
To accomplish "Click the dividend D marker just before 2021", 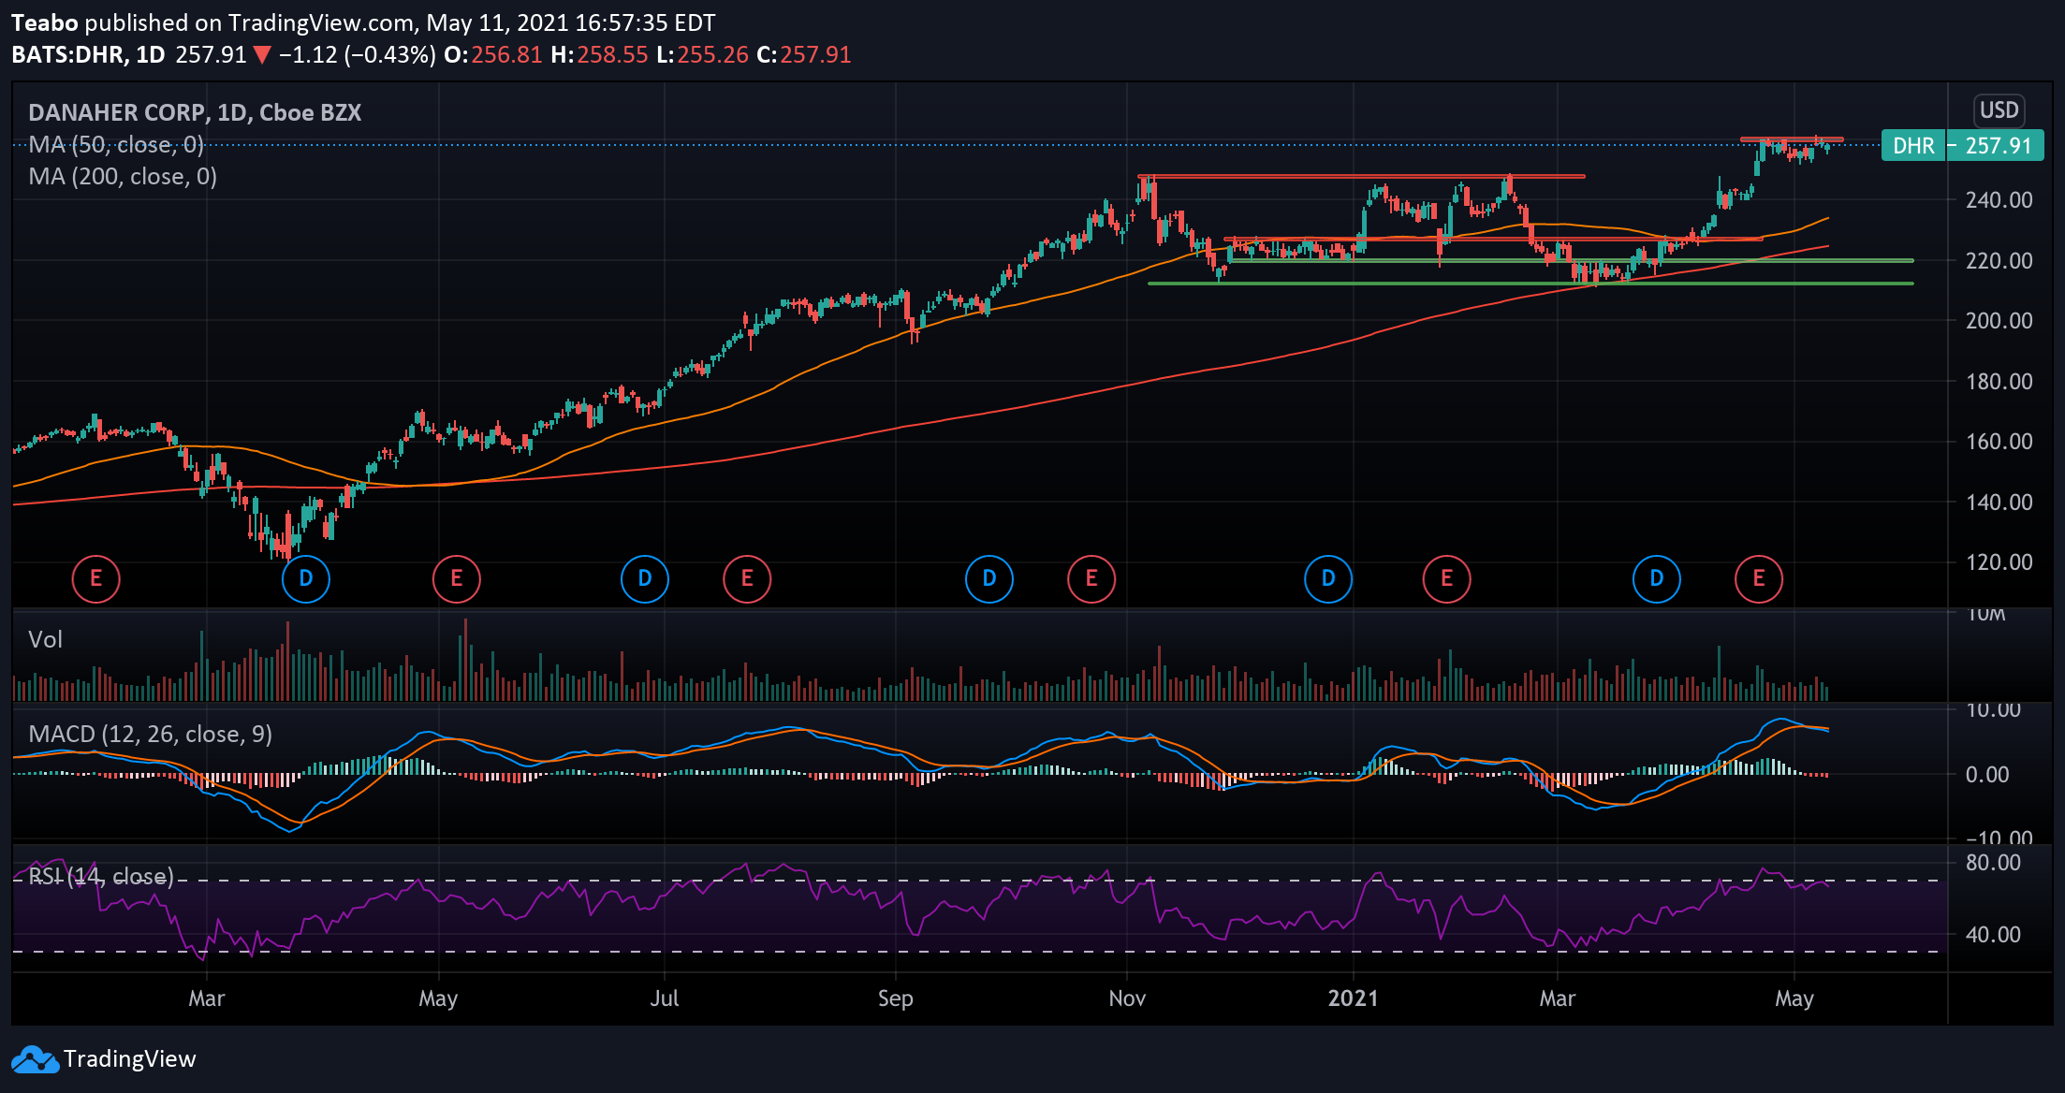I will pos(1328,578).
